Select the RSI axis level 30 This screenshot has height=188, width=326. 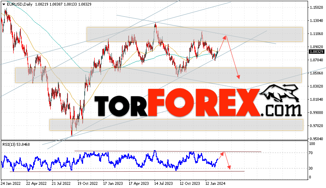tap(310, 168)
